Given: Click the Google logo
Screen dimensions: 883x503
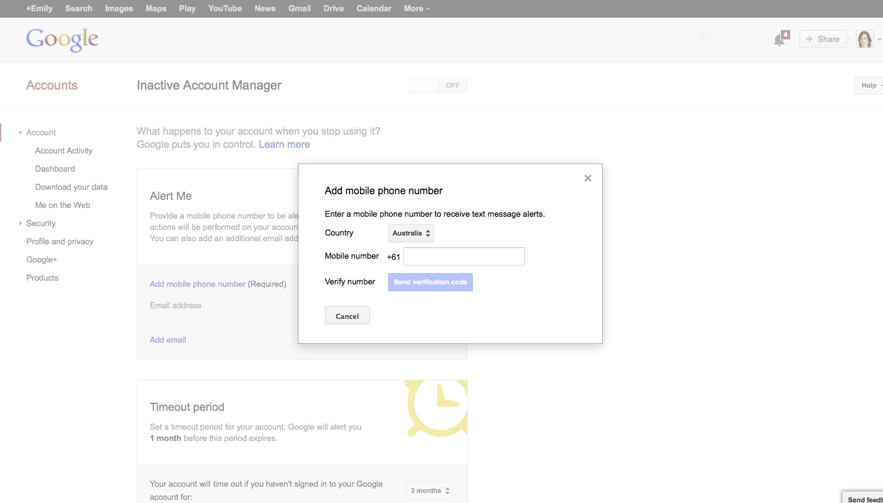Looking at the screenshot, I should click(62, 39).
